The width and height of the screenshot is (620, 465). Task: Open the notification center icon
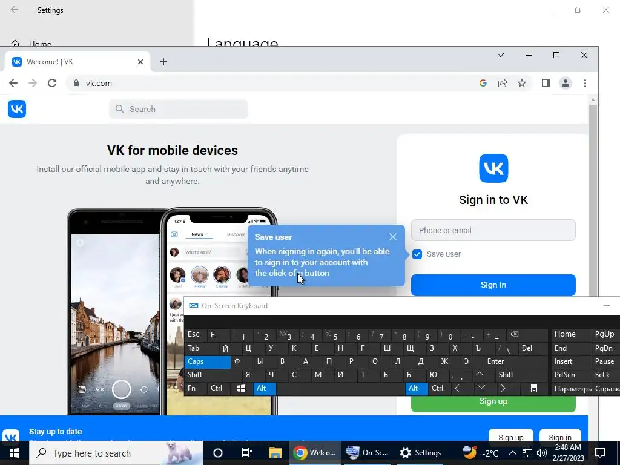click(600, 453)
